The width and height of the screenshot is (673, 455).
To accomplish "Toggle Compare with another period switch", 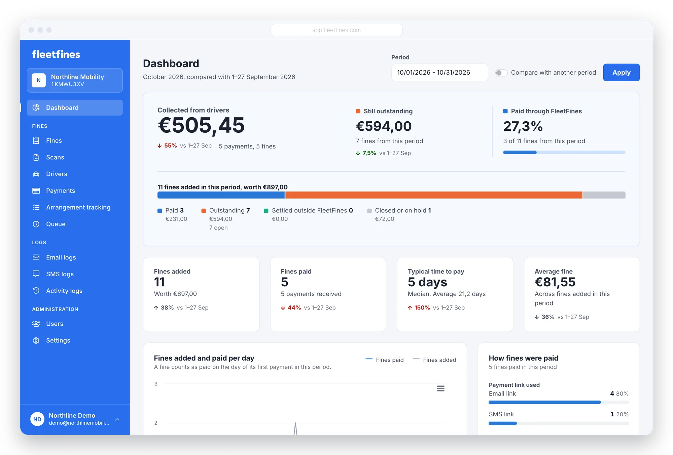I will pos(501,73).
